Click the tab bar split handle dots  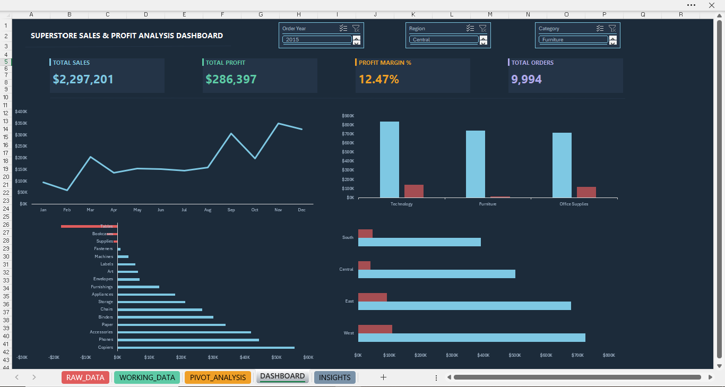pyautogui.click(x=436, y=377)
